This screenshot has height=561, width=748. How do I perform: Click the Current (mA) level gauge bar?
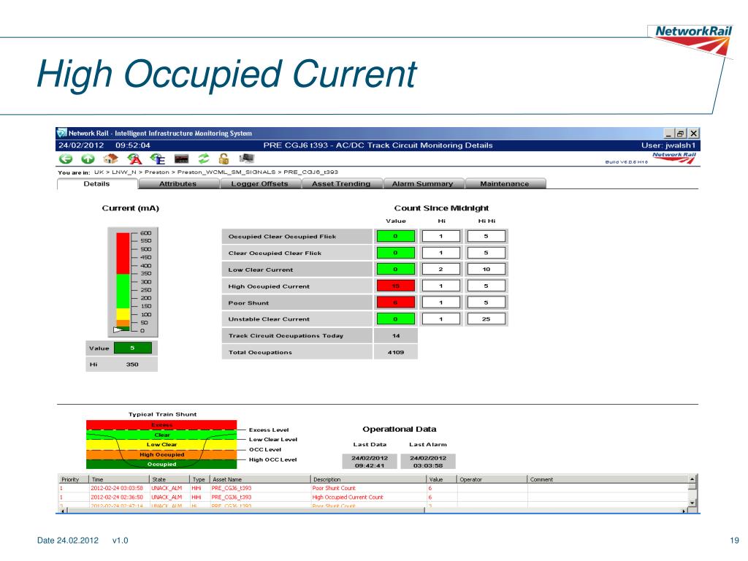pos(123,283)
